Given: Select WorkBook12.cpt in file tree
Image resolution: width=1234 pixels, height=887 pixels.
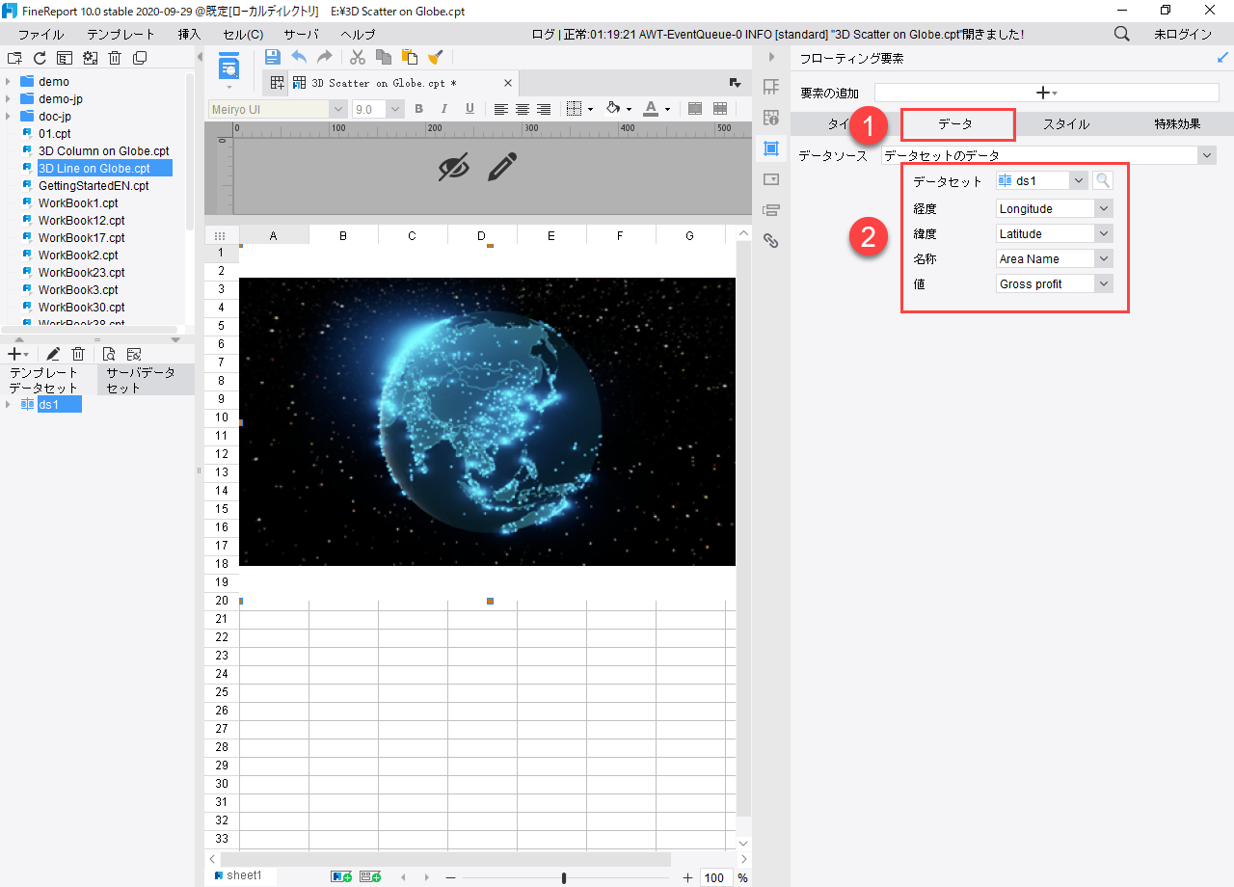Looking at the screenshot, I should 81,221.
